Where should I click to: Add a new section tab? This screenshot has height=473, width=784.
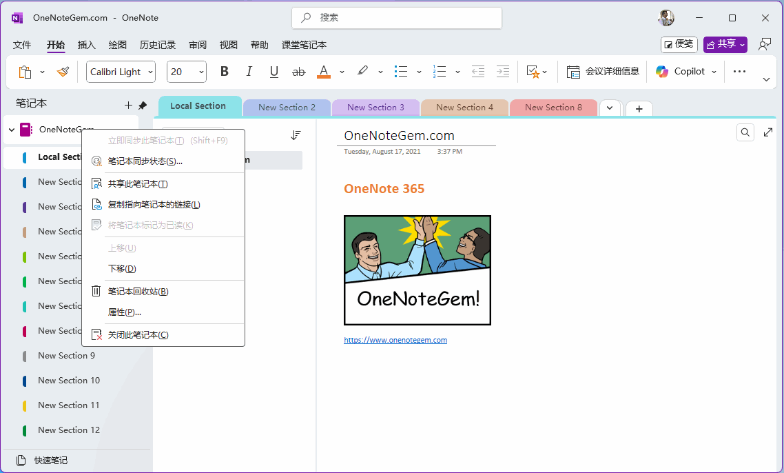[x=639, y=109]
